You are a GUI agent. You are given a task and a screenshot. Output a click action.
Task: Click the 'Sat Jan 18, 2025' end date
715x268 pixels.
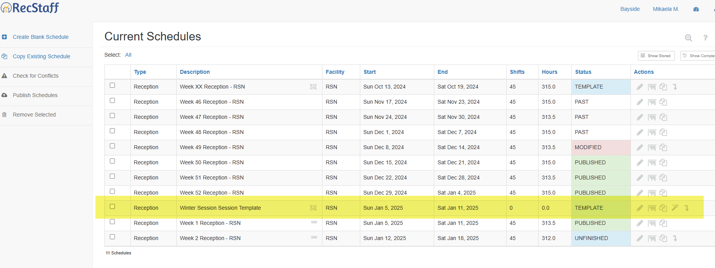[x=458, y=238]
